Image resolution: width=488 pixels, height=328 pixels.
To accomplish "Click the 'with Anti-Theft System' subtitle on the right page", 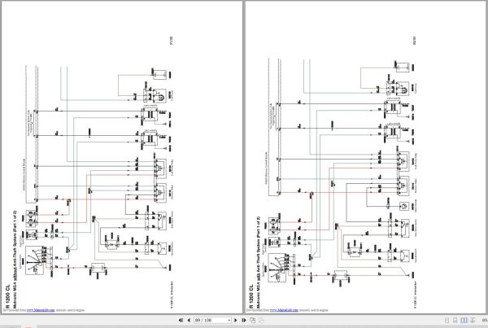I will pyautogui.click(x=258, y=261).
